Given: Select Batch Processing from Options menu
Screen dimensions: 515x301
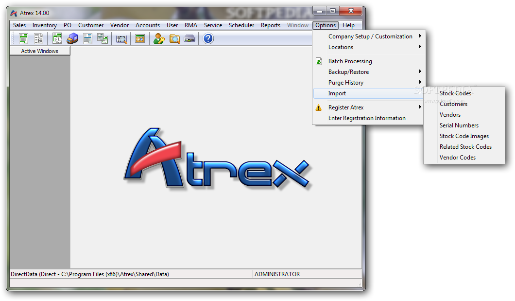Looking at the screenshot, I should (x=368, y=61).
